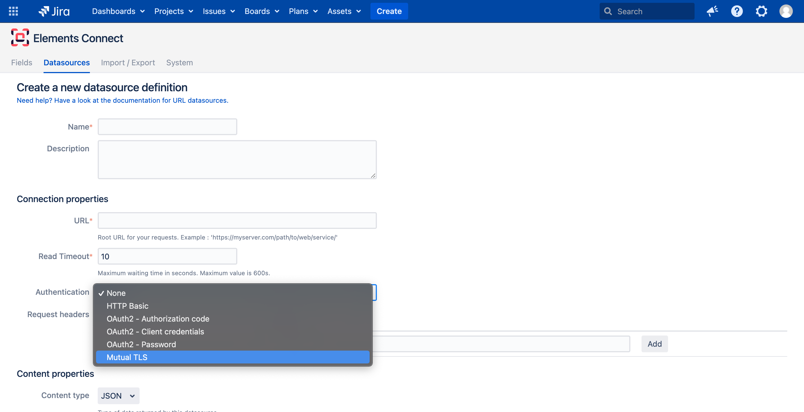Click the search magnifier icon
Viewport: 804px width, 412px height.
[608, 11]
